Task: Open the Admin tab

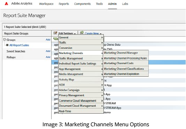Action: [x=113, y=4]
